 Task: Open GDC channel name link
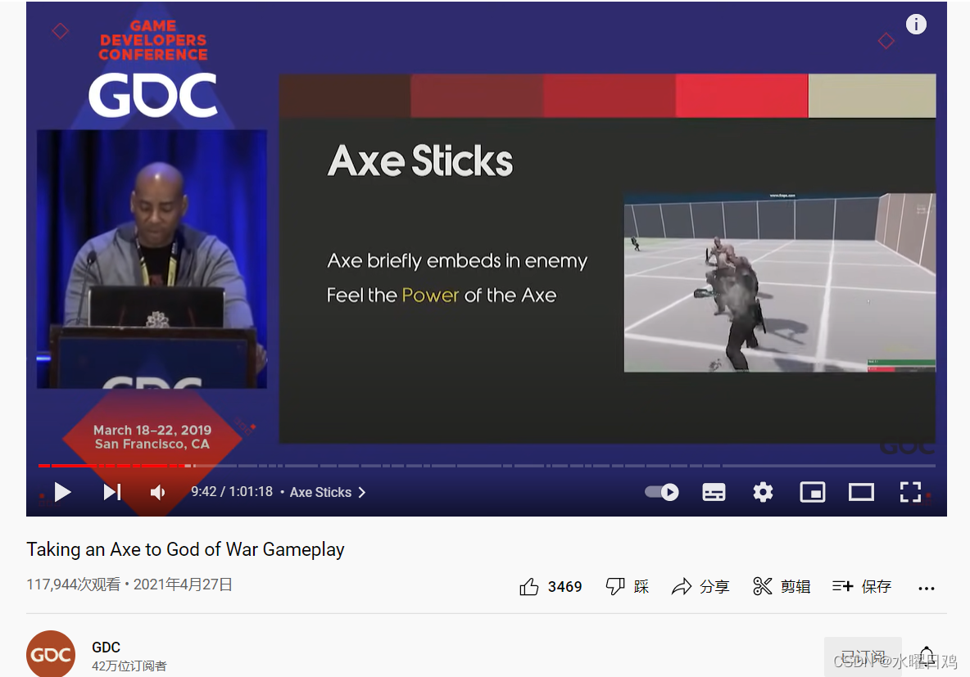(x=106, y=648)
